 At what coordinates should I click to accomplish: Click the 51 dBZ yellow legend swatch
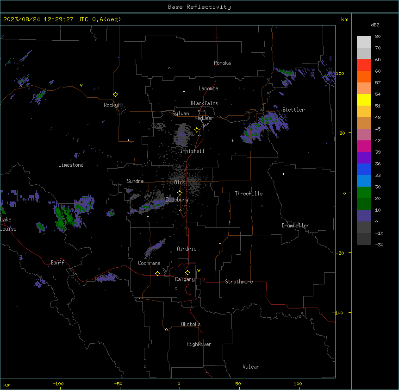364,100
